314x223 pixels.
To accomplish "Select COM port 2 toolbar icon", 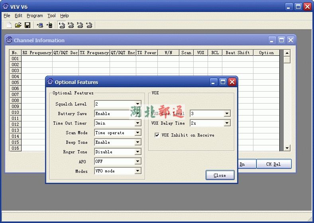I will (71, 25).
